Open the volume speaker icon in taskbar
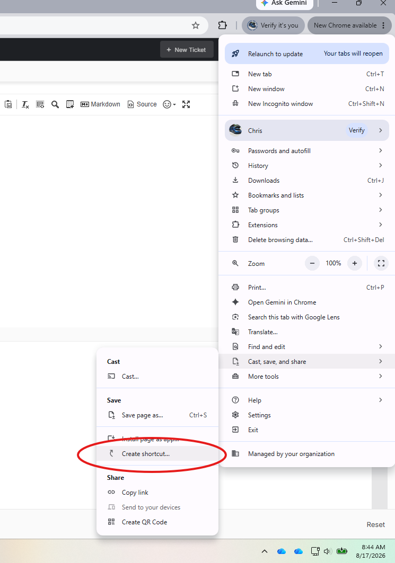This screenshot has height=563, width=395. (x=327, y=551)
